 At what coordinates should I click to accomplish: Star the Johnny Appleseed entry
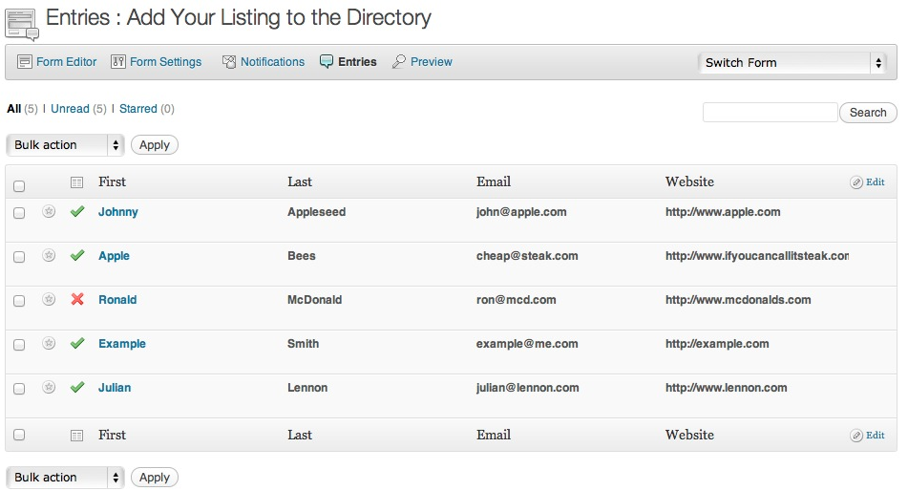coord(49,212)
